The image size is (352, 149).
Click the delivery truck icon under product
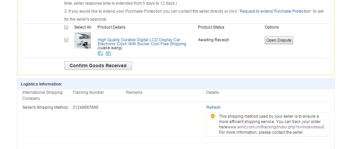pyautogui.click(x=100, y=54)
